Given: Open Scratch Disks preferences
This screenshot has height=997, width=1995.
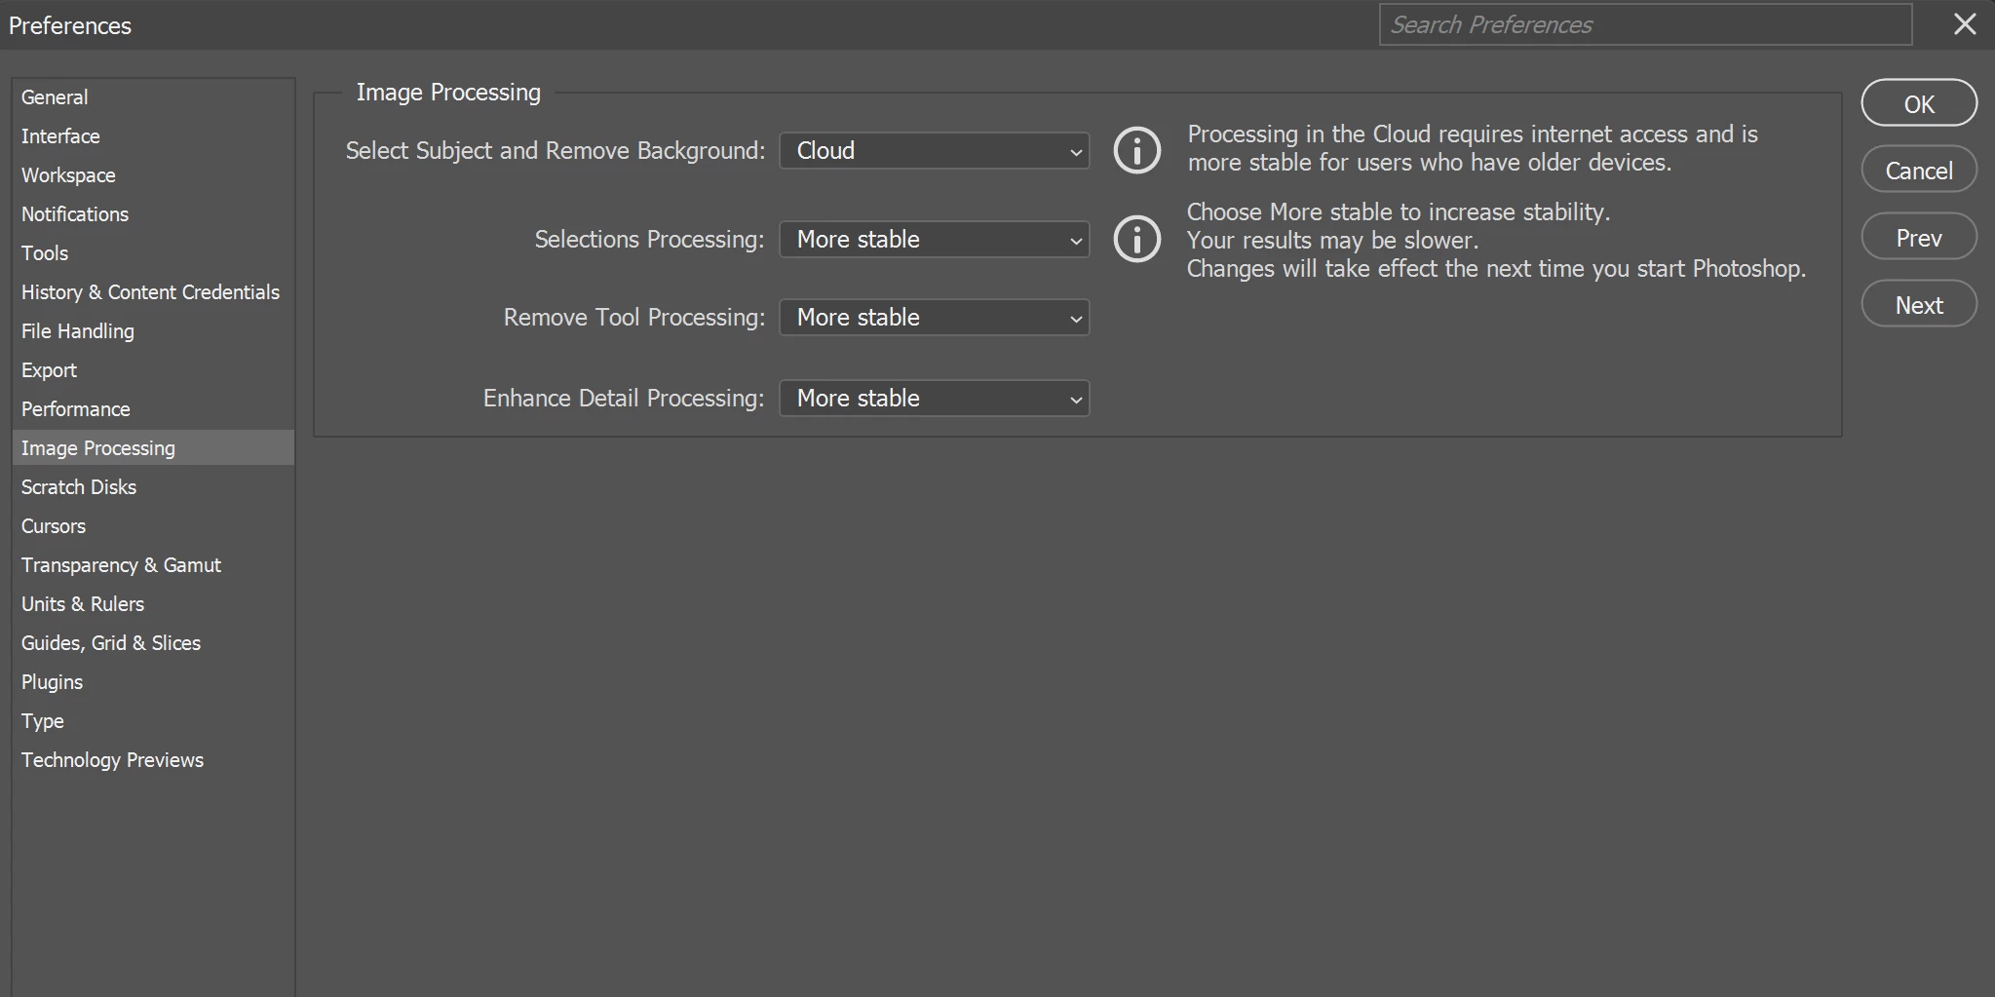Looking at the screenshot, I should [153, 487].
